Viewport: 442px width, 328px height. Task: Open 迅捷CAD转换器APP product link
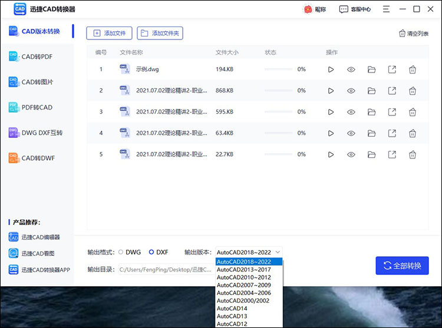(39, 270)
